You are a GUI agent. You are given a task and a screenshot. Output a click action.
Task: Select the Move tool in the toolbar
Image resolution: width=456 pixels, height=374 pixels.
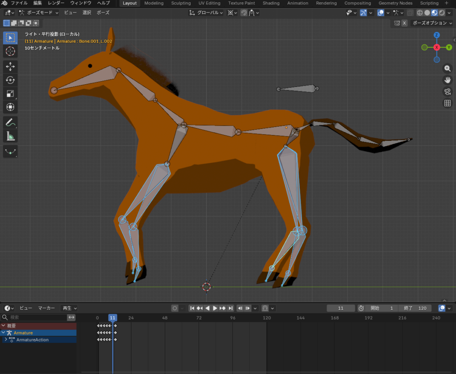(10, 67)
